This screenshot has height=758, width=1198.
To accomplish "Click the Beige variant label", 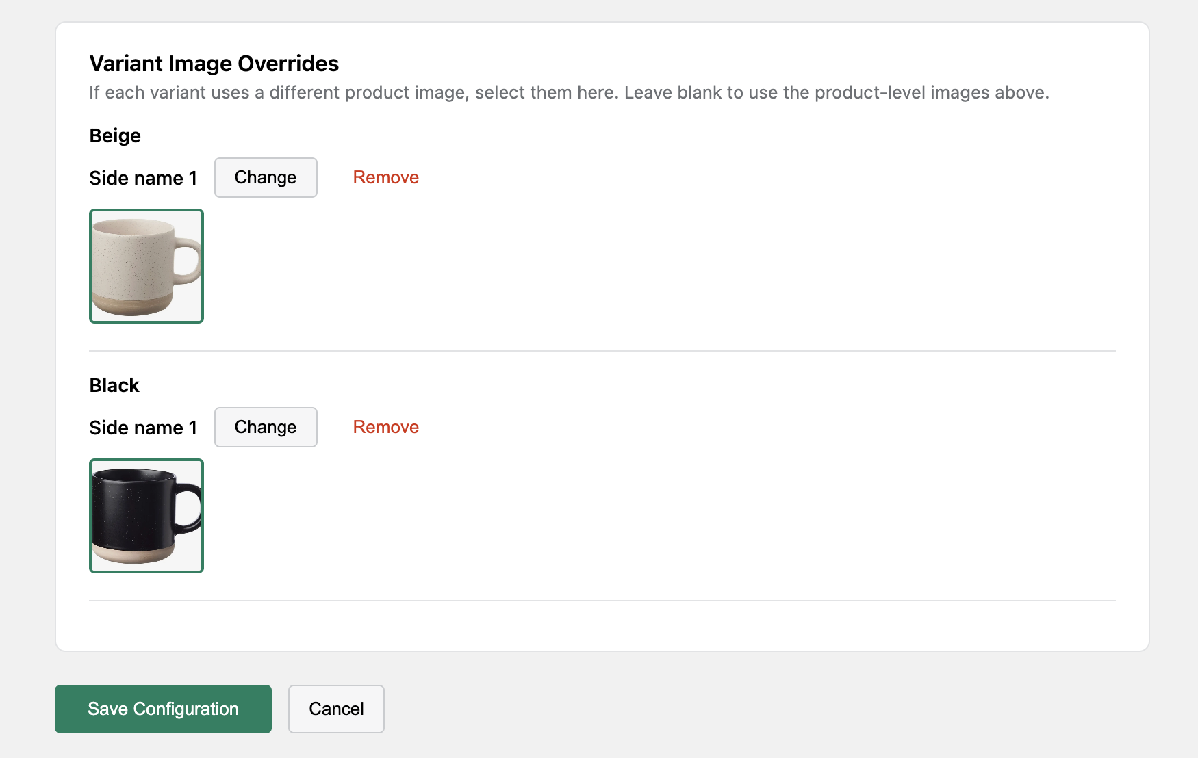I will [x=115, y=135].
